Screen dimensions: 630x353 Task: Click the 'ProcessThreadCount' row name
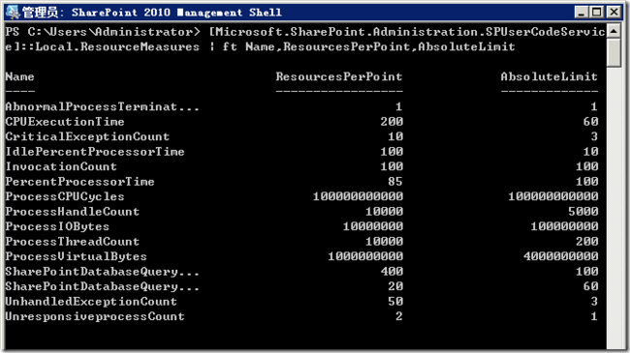click(73, 242)
